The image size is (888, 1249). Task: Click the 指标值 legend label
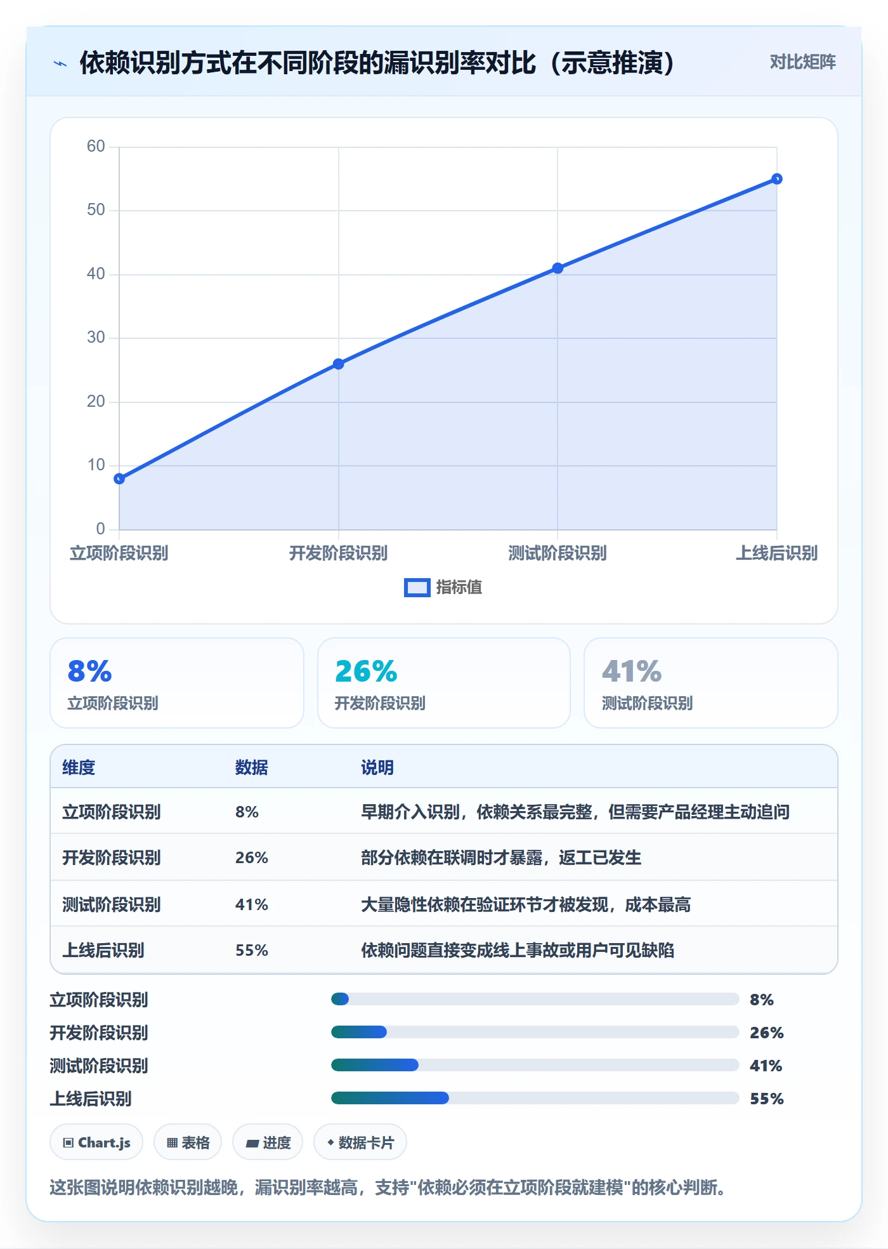[x=459, y=588]
